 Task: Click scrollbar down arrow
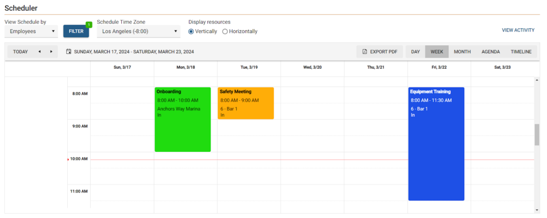[x=537, y=209]
